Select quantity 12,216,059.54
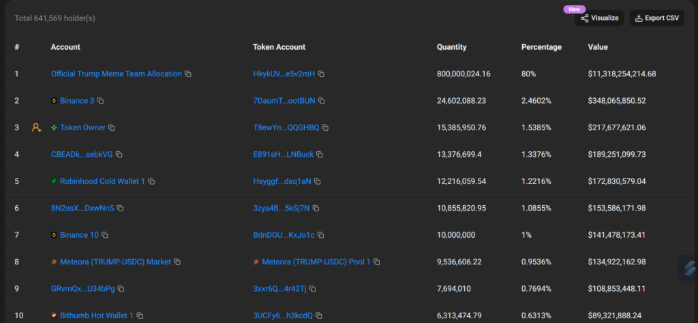The image size is (698, 323). (x=461, y=181)
